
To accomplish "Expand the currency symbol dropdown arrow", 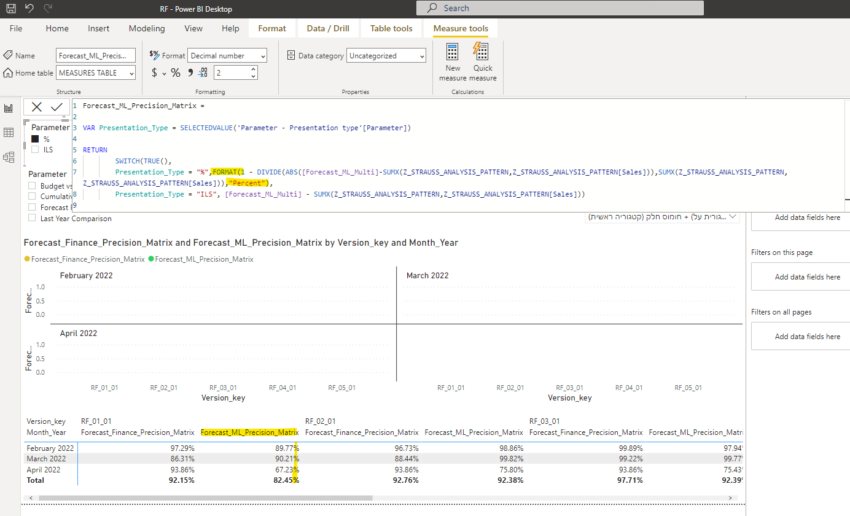I will click(x=164, y=73).
